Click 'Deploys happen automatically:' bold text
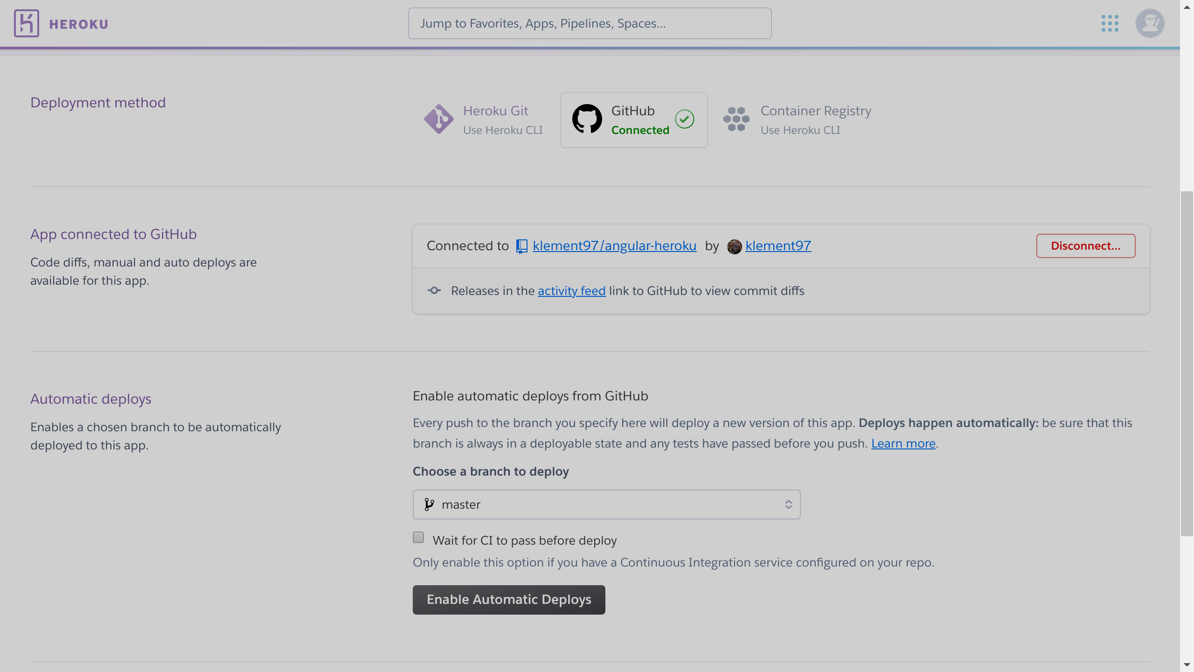1194x672 pixels. (x=949, y=423)
